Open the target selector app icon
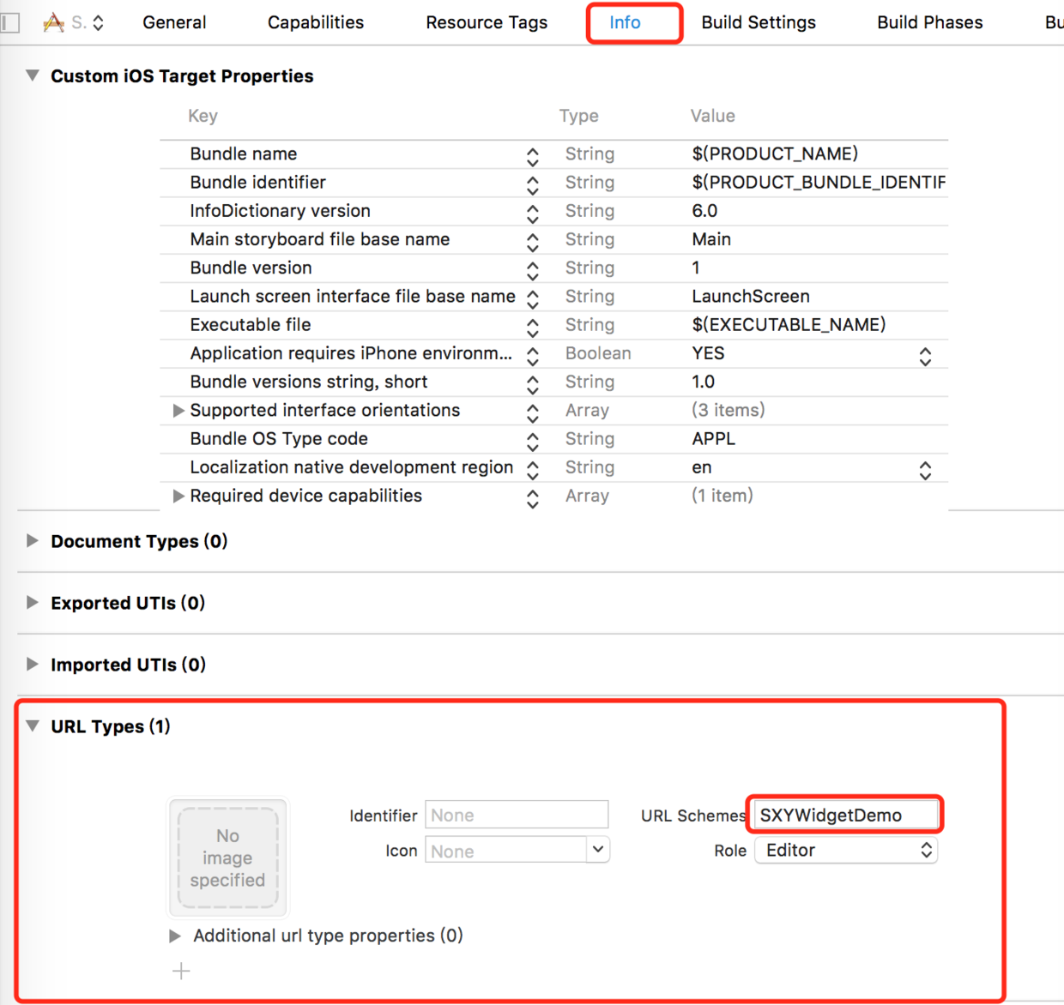The image size is (1064, 1005). click(53, 22)
